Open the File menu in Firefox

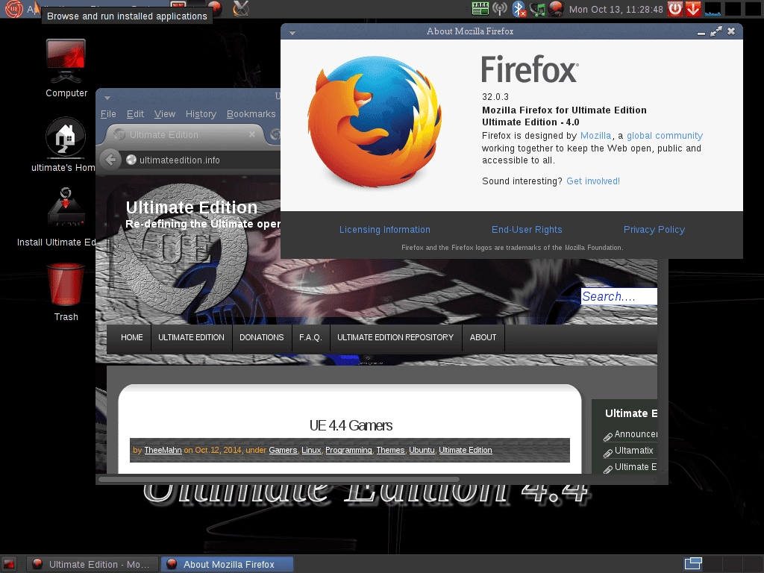108,114
